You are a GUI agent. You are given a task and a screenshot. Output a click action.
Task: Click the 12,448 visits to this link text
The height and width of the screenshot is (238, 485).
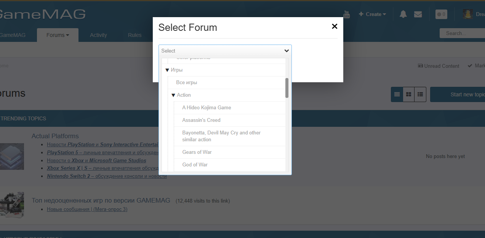tap(203, 201)
